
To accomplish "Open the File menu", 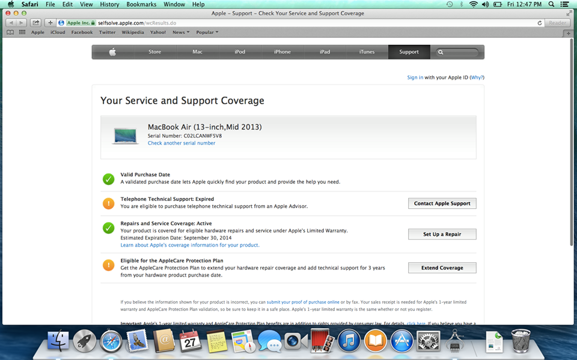I will [x=50, y=4].
